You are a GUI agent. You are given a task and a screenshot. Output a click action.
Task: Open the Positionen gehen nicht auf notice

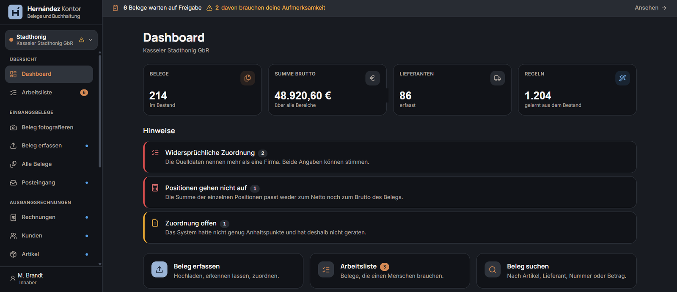point(390,192)
